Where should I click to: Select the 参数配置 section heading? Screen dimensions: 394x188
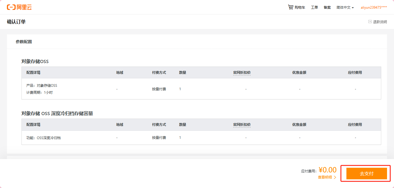coord(24,42)
